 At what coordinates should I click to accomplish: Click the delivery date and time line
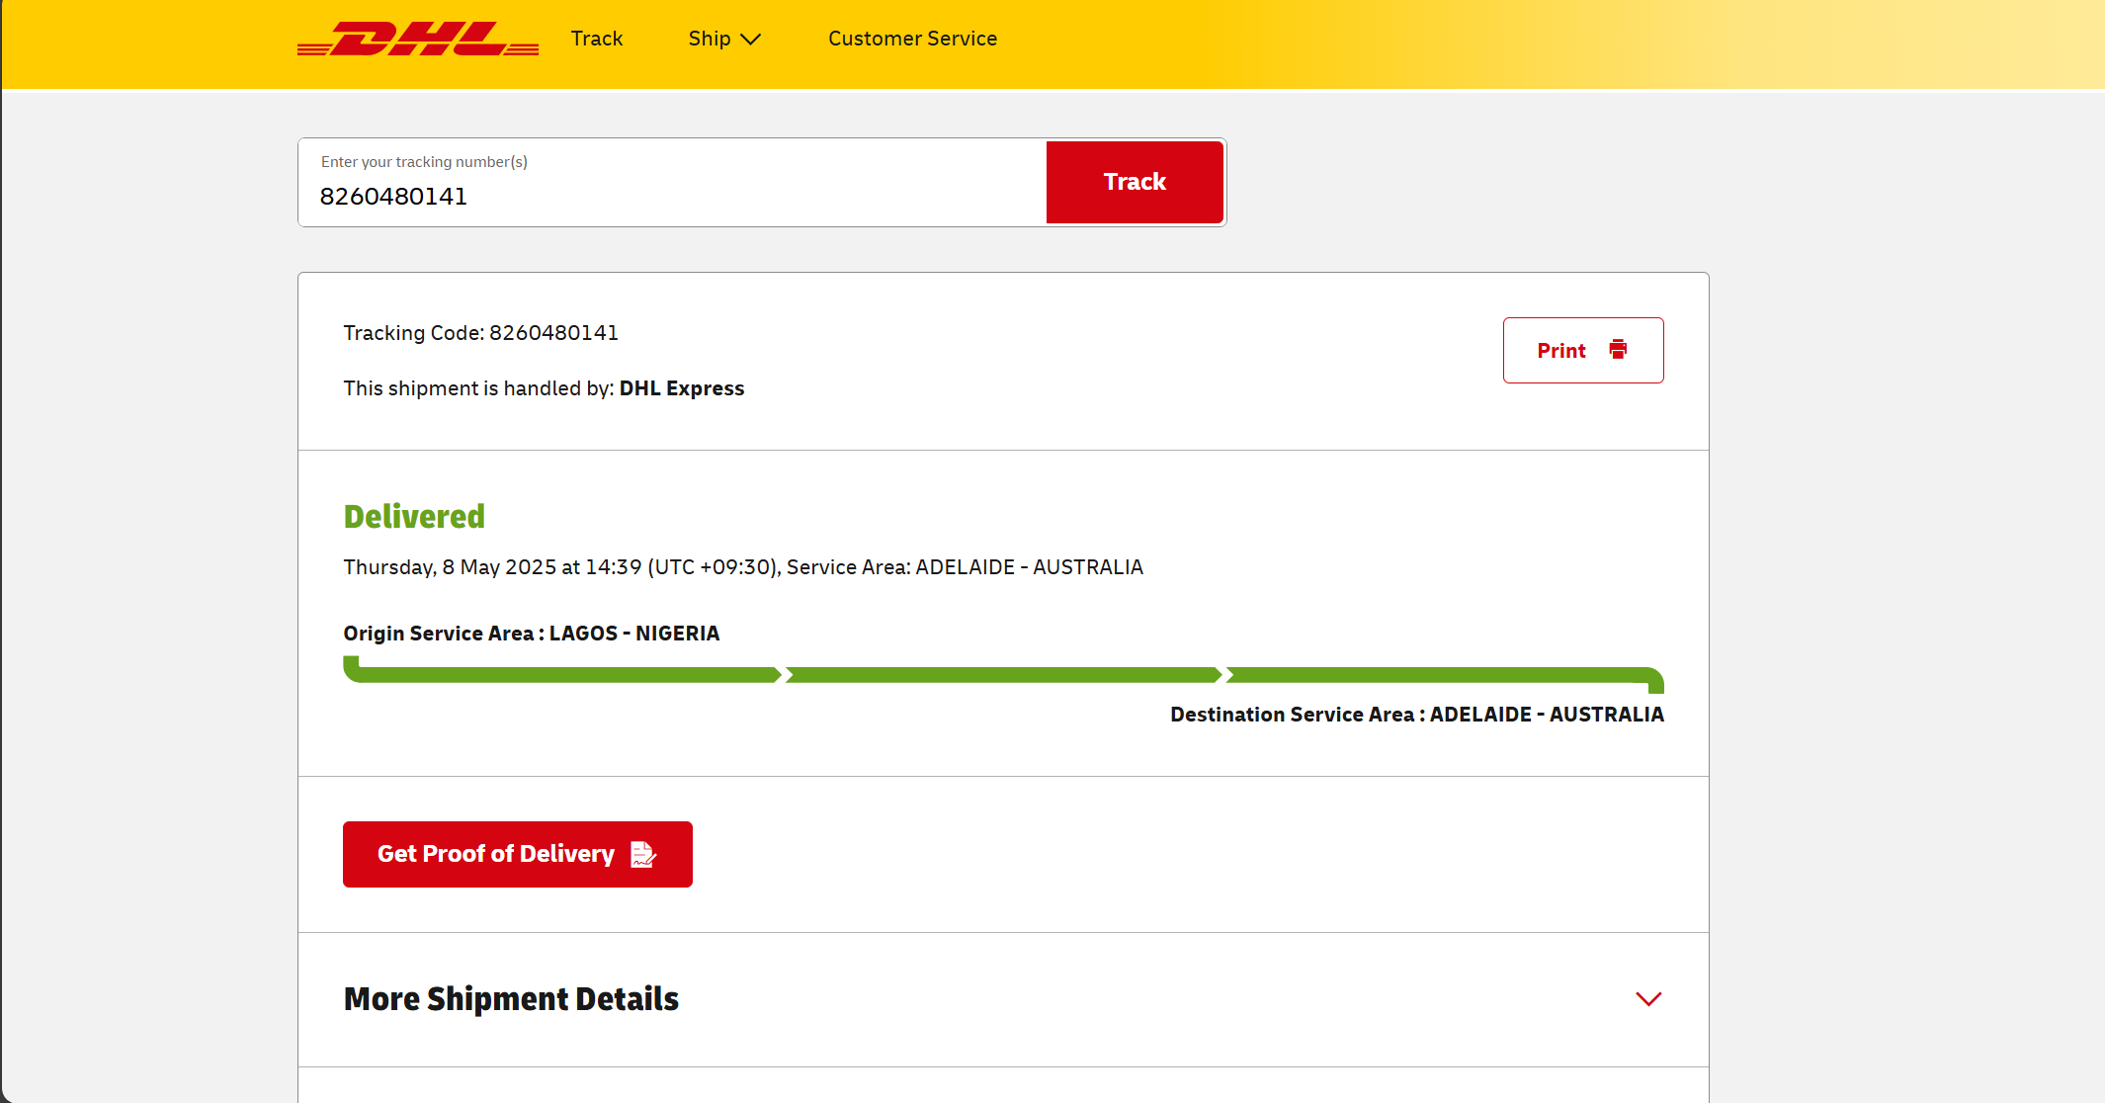pos(743,567)
